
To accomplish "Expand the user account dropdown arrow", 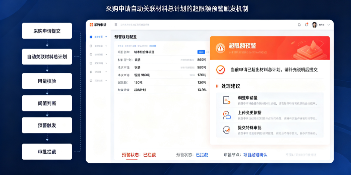I will click(328, 25).
